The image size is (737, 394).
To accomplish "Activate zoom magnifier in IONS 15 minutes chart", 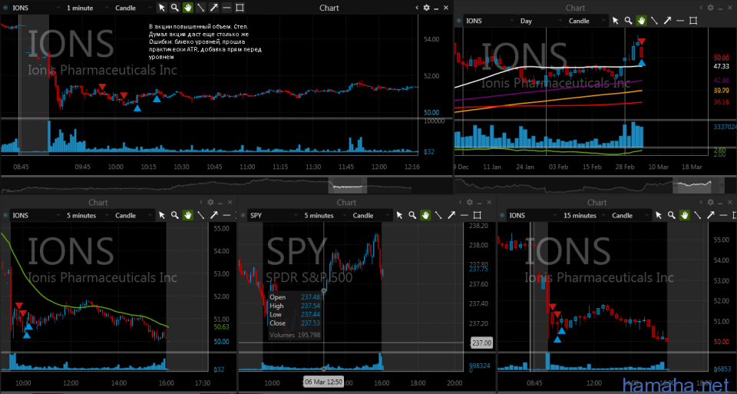I will tap(672, 215).
